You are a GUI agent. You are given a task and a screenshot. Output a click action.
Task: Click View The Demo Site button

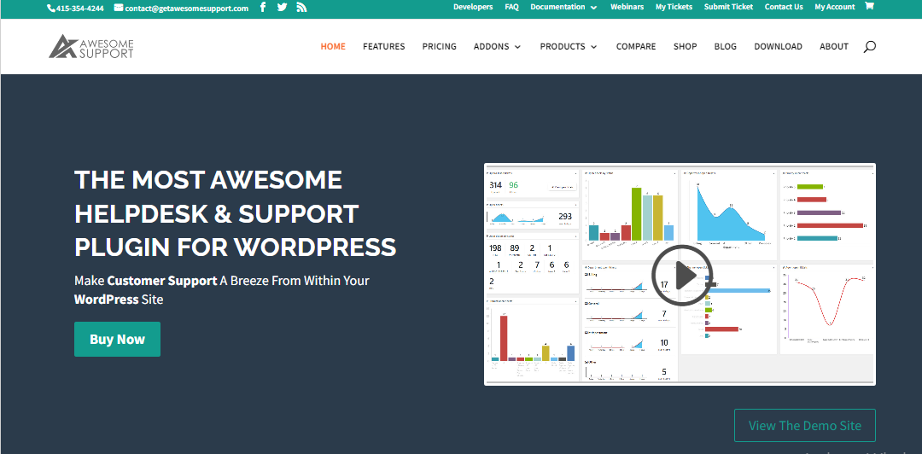tap(804, 425)
